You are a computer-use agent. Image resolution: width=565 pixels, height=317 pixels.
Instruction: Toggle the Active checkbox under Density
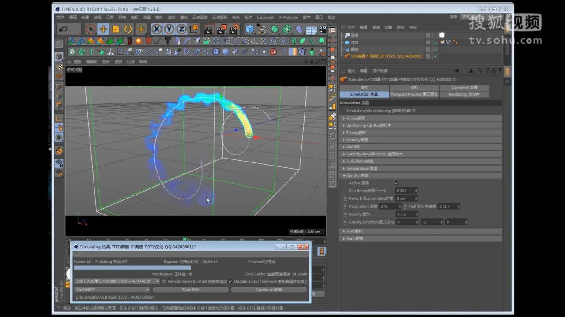(x=397, y=182)
